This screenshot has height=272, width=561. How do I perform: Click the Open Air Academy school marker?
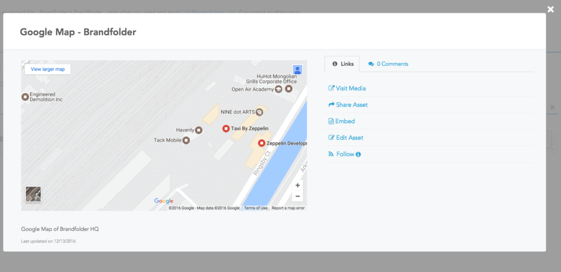(x=278, y=89)
